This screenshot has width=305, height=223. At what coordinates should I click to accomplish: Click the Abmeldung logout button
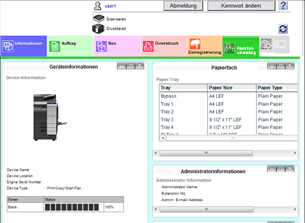point(183,6)
